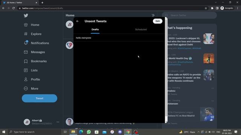The width and height of the screenshot is (241, 135).
Task: Open Lucknow skipper KL trending story
Action: [184, 41]
